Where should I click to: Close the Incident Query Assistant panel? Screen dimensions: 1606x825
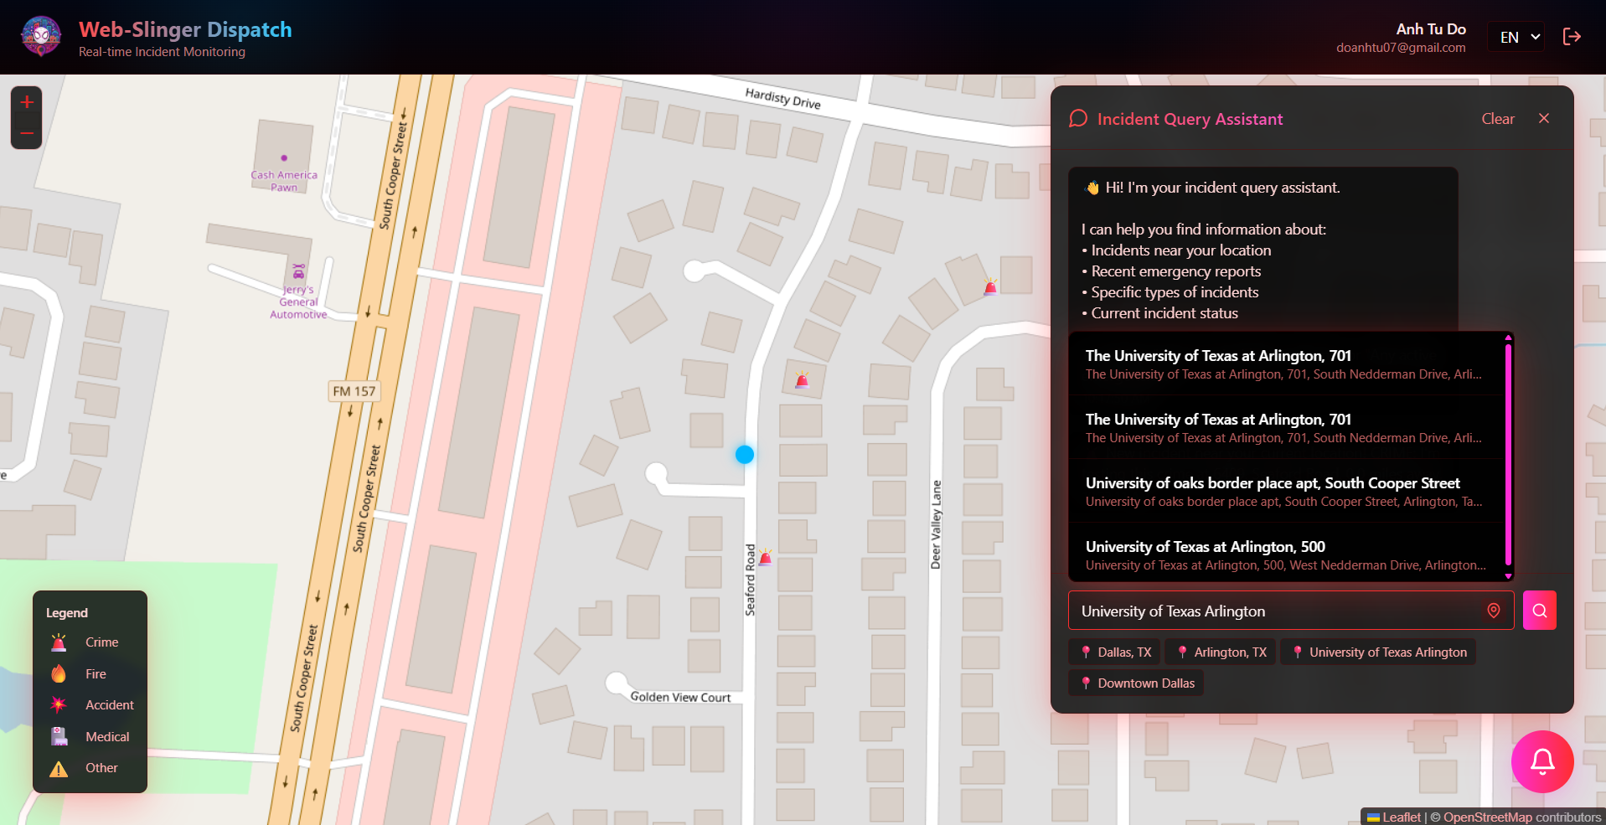[1544, 118]
